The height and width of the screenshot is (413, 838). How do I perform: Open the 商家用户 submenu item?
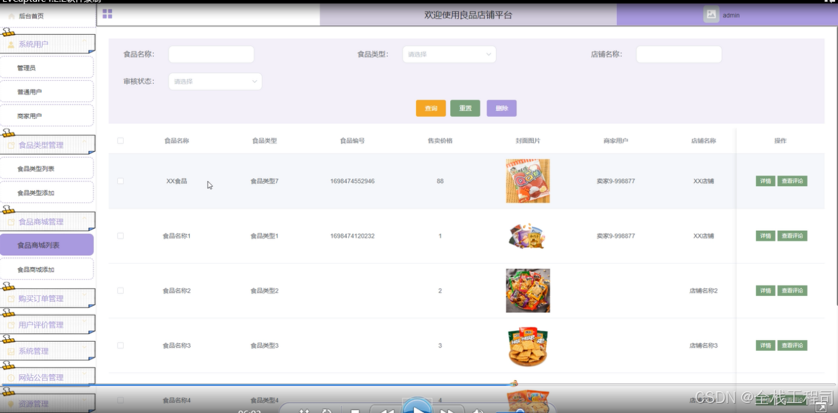[x=47, y=116]
